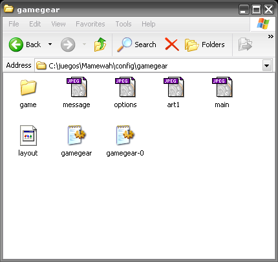Open the Address bar dropdown

point(267,65)
